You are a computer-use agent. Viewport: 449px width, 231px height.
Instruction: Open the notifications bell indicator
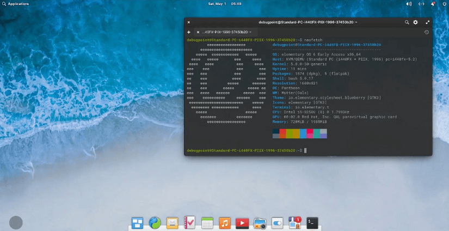coord(434,4)
